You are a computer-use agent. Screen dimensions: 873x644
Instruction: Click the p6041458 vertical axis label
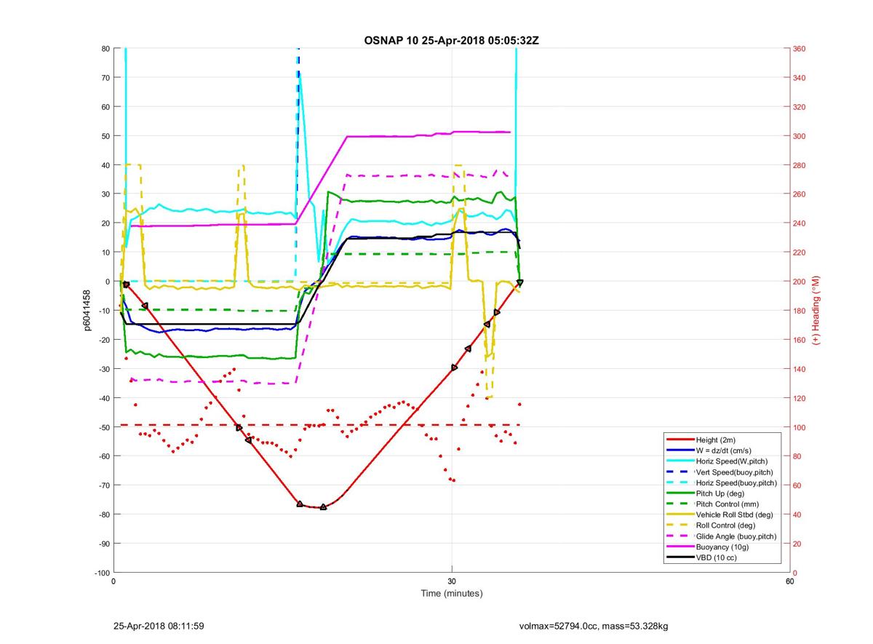click(87, 310)
